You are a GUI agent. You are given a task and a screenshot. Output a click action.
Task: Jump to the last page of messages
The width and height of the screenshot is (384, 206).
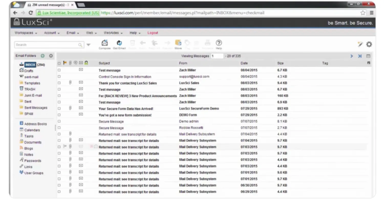[x=360, y=56]
